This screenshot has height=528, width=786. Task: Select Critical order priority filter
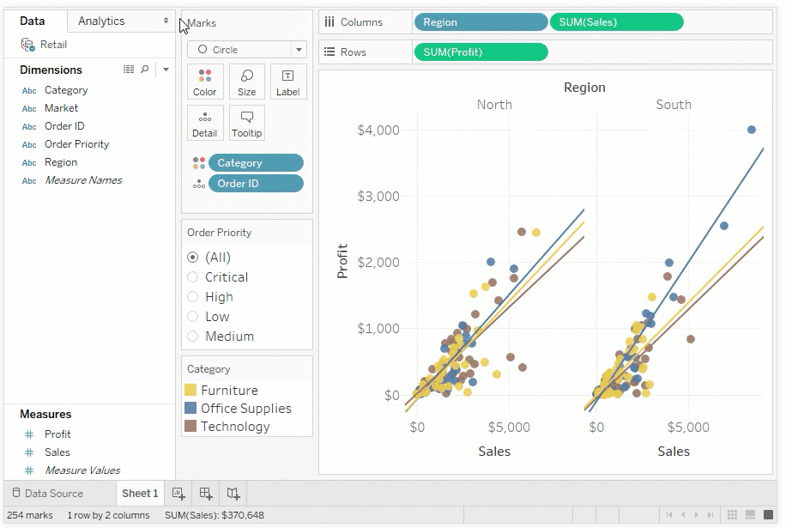pos(193,277)
